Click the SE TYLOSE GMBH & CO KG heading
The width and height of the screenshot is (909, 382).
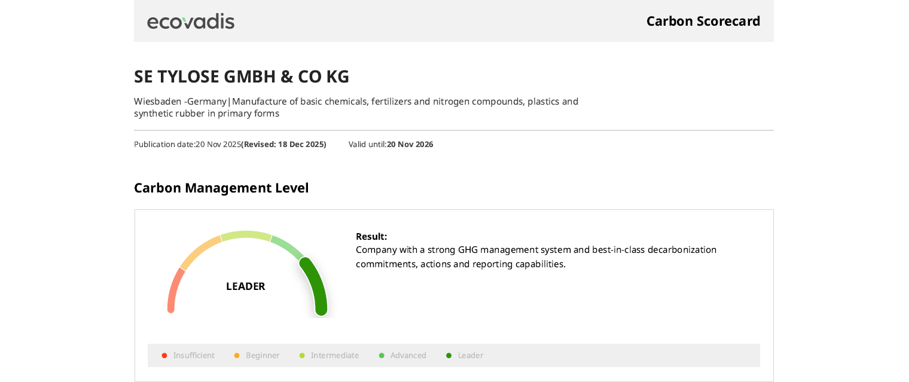[x=242, y=77]
